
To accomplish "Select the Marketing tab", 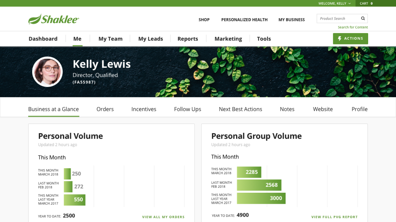I will point(228,39).
